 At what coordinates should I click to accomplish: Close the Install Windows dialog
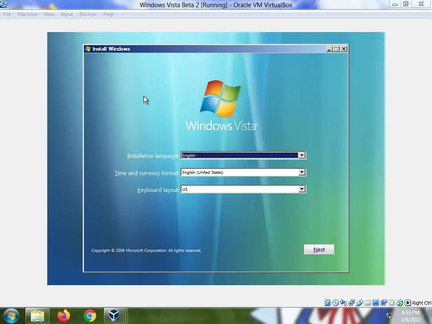pyautogui.click(x=344, y=49)
